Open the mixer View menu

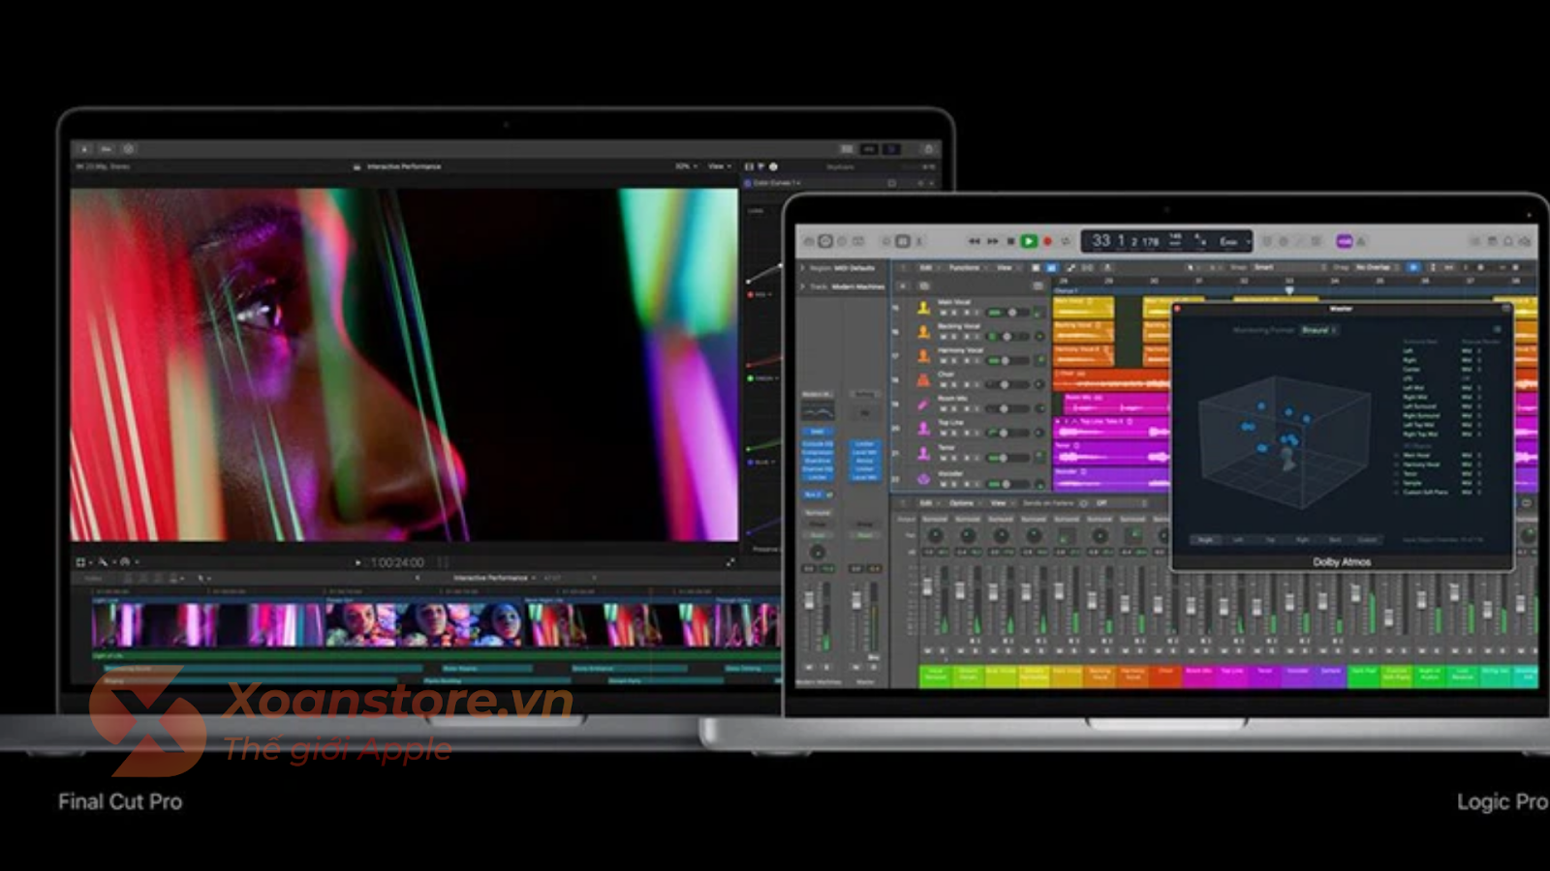pos(1001,503)
